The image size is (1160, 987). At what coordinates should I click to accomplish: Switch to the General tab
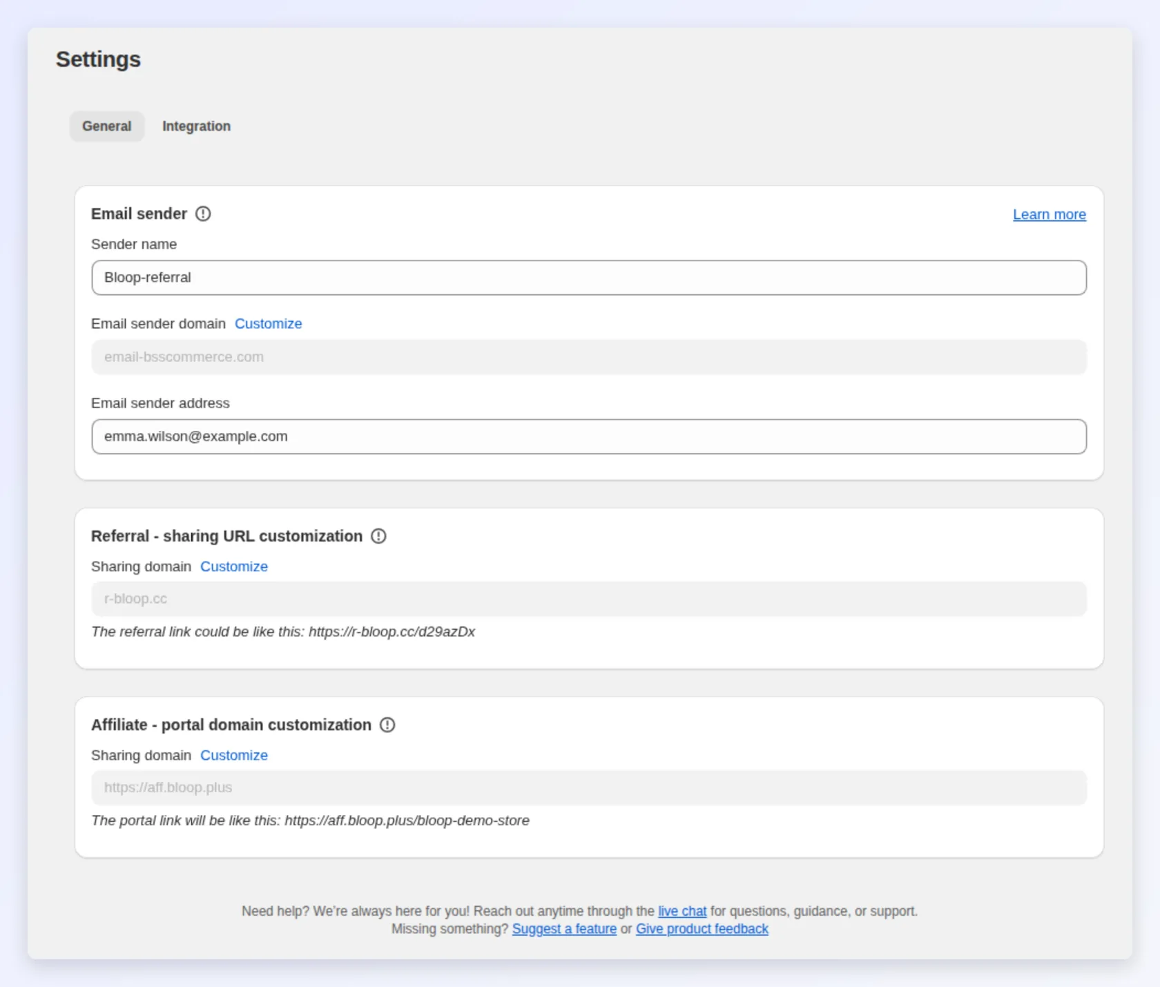click(x=106, y=126)
